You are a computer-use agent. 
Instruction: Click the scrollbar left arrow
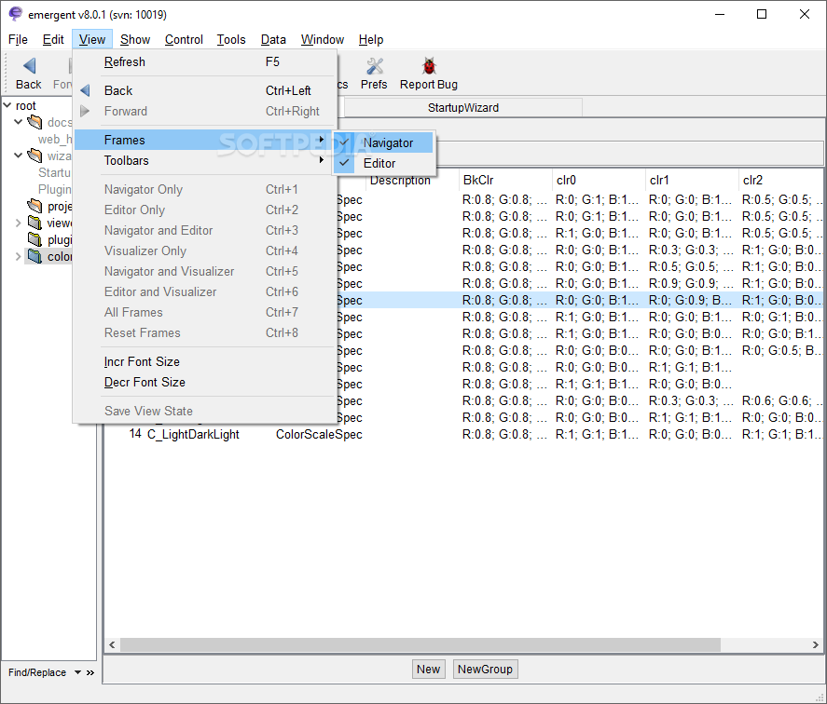tap(112, 644)
